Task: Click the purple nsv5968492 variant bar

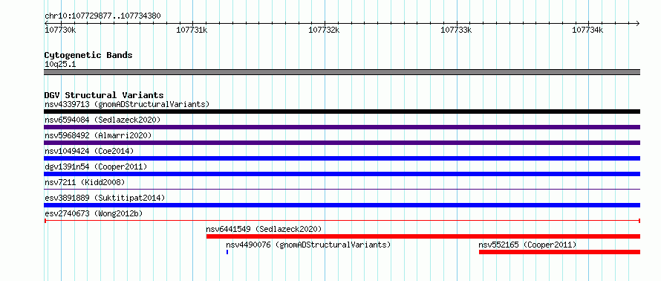Action: coord(342,143)
